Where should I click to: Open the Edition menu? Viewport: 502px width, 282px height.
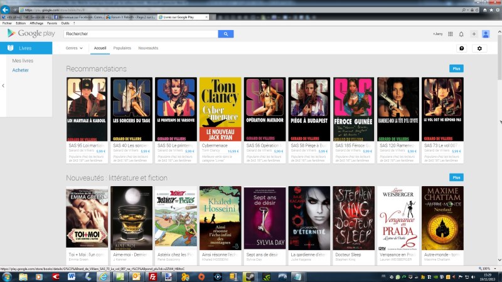point(21,23)
